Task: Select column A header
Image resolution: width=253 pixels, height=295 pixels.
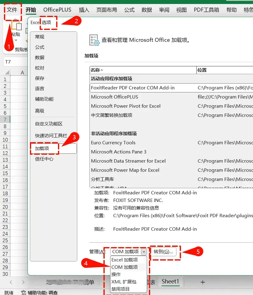Action: (x=22, y=73)
